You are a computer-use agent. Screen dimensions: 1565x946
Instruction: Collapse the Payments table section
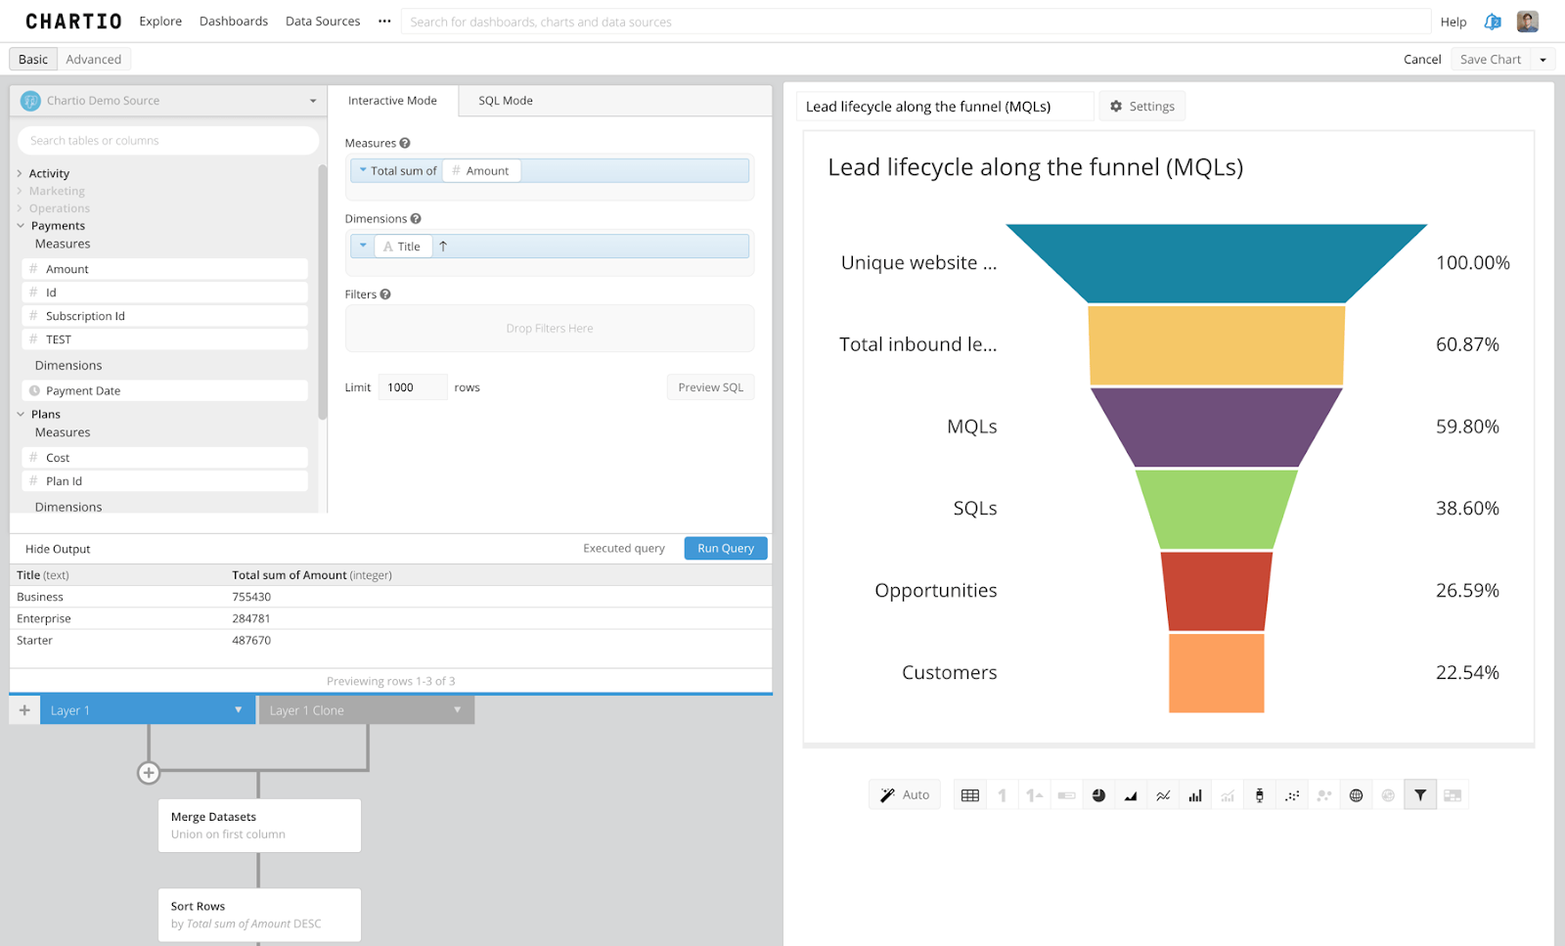22,225
